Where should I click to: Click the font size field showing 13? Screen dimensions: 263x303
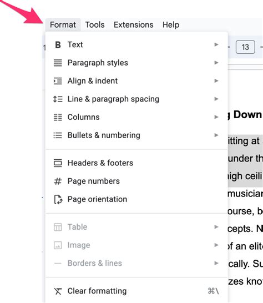245,47
